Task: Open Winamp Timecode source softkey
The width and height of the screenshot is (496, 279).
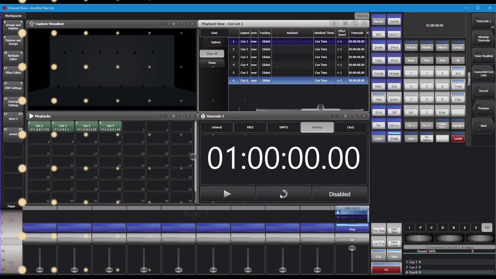Action: pos(484,39)
